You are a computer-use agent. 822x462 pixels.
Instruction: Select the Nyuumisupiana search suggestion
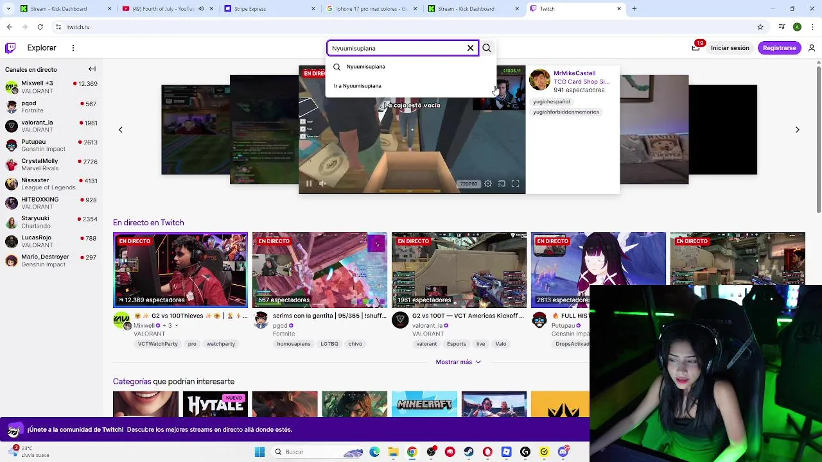click(411, 67)
